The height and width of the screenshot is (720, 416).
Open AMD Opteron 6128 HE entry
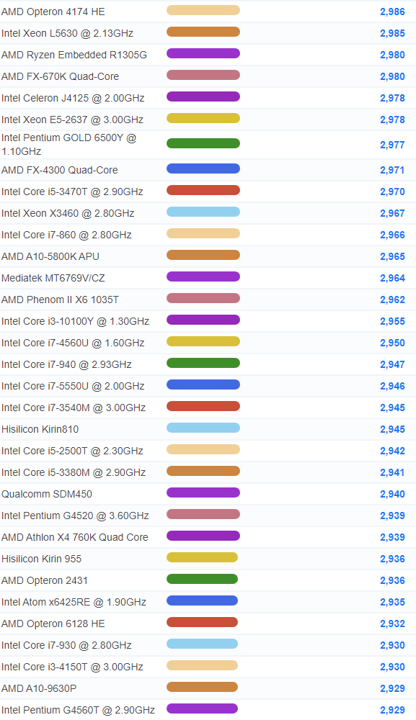click(53, 623)
